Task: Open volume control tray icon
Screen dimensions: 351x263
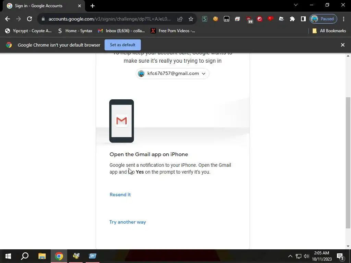Action: pos(306,256)
